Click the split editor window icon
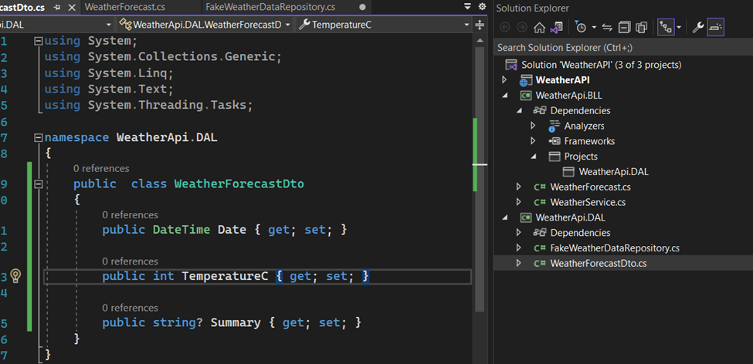The width and height of the screenshot is (753, 364). point(480,25)
